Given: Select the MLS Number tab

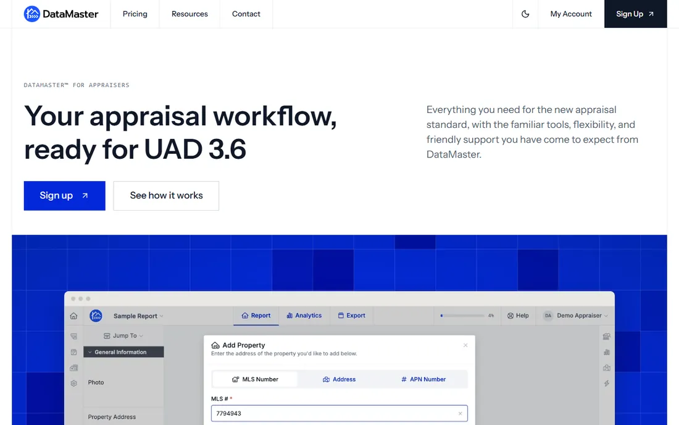Looking at the screenshot, I should coord(255,379).
